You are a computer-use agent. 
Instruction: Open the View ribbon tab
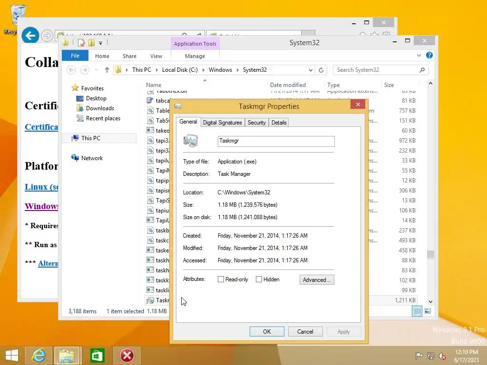click(x=156, y=56)
